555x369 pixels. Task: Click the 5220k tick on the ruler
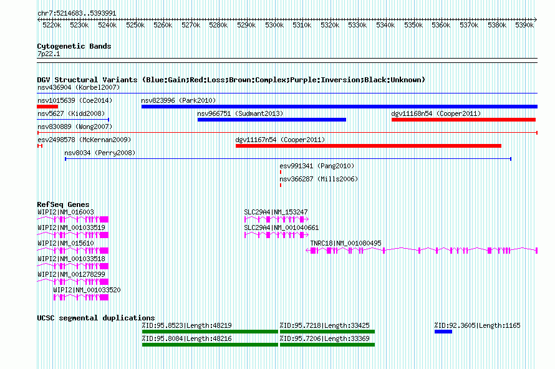pyautogui.click(x=52, y=25)
